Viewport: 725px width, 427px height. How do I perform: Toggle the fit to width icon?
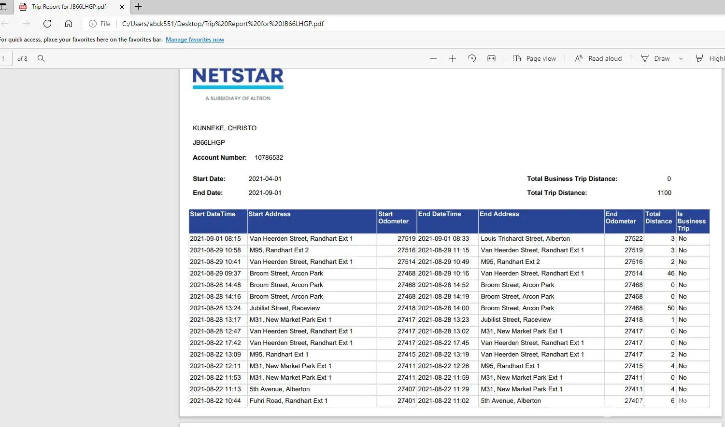(x=491, y=58)
